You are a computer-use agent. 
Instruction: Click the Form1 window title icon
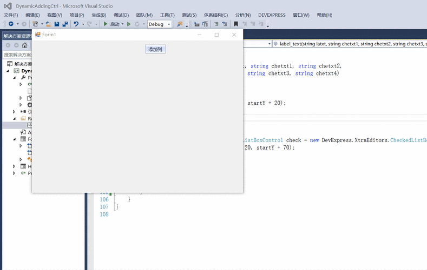point(37,35)
